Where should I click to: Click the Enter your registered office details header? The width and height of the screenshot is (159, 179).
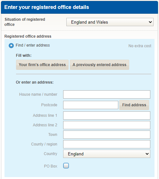click(46, 7)
